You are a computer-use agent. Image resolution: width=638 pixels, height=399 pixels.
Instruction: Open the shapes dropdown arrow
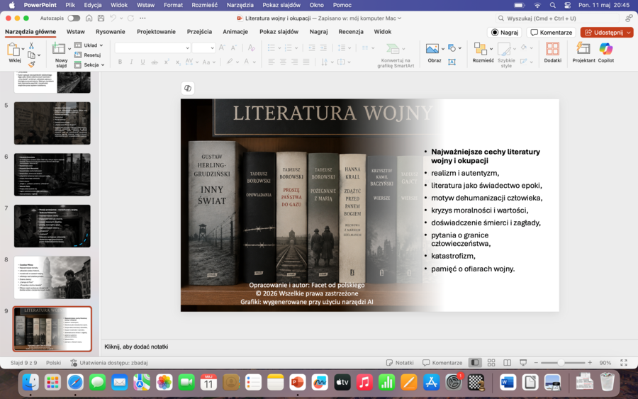click(x=460, y=48)
